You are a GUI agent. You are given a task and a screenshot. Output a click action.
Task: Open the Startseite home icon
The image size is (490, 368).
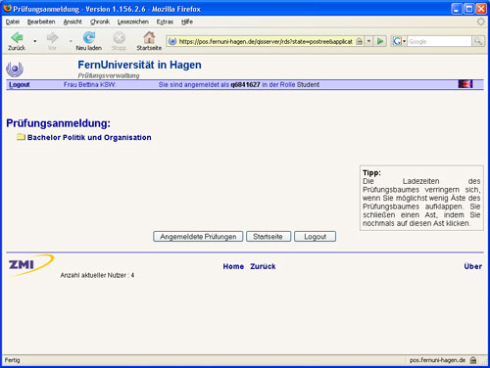coord(149,37)
